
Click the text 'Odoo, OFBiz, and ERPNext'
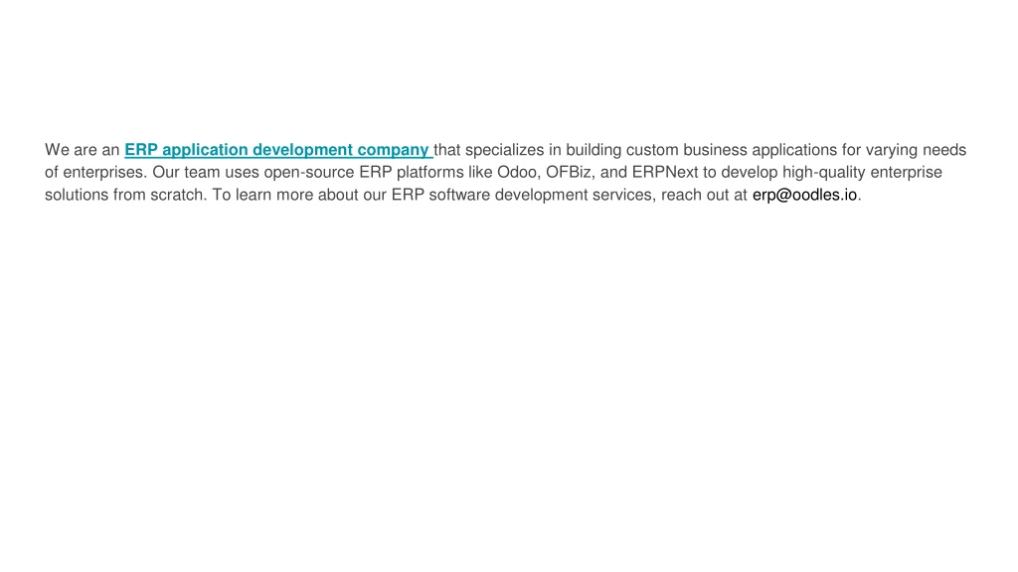coord(597,173)
